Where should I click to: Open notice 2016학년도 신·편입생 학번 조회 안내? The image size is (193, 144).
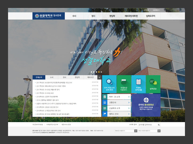point(48,111)
